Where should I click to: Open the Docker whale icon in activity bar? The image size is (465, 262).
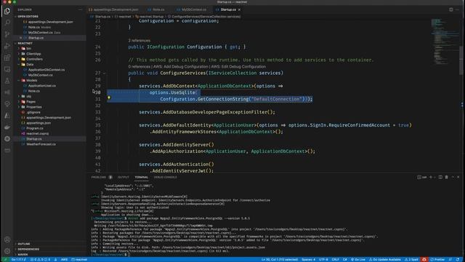[7, 127]
